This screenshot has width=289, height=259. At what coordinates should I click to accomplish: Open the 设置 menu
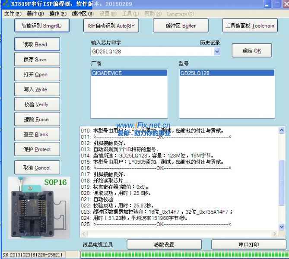tap(108, 14)
